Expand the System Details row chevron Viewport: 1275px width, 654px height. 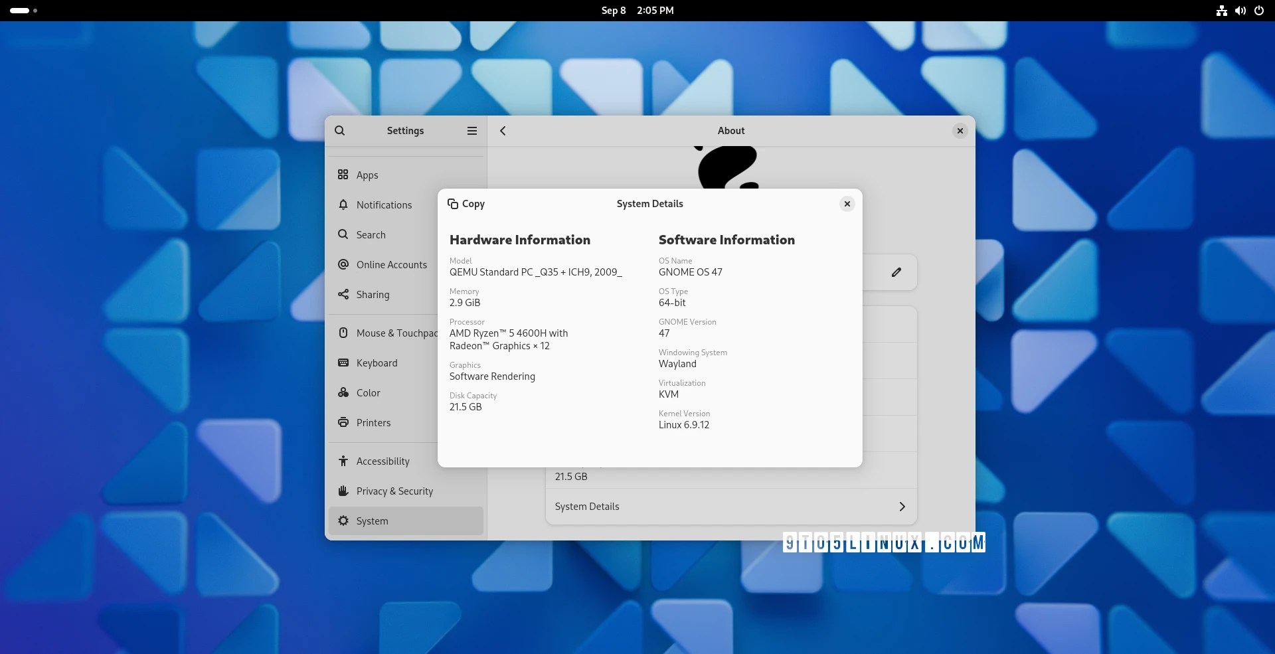(902, 507)
